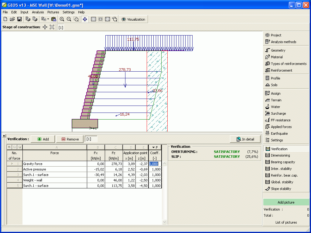Close the bottom verification panel
The width and height of the screenshot is (311, 233).
tap(4, 136)
